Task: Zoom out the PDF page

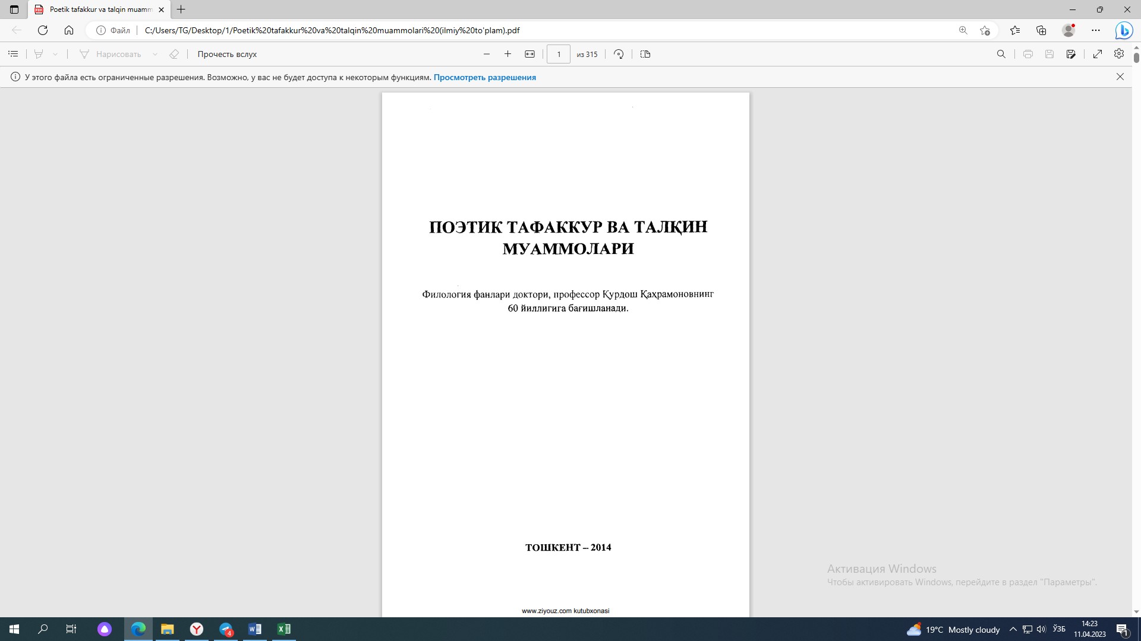Action: click(x=487, y=54)
